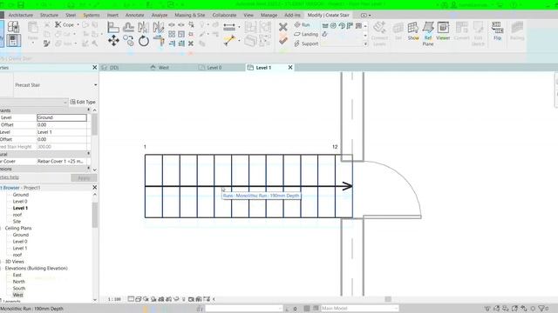Image resolution: width=558 pixels, height=313 pixels.
Task: Close the Properties palette
Action: tap(95, 68)
